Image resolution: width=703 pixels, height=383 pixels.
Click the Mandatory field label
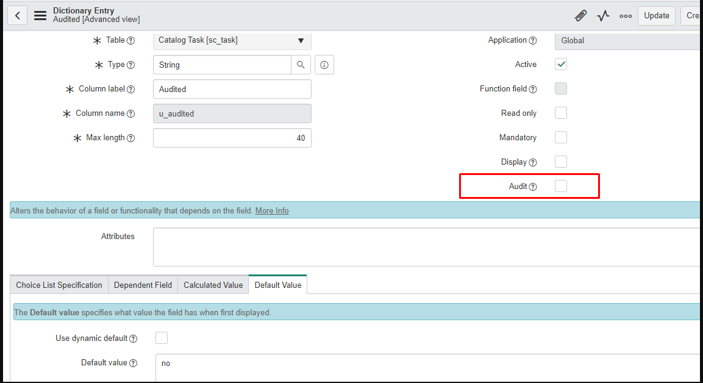pos(518,138)
